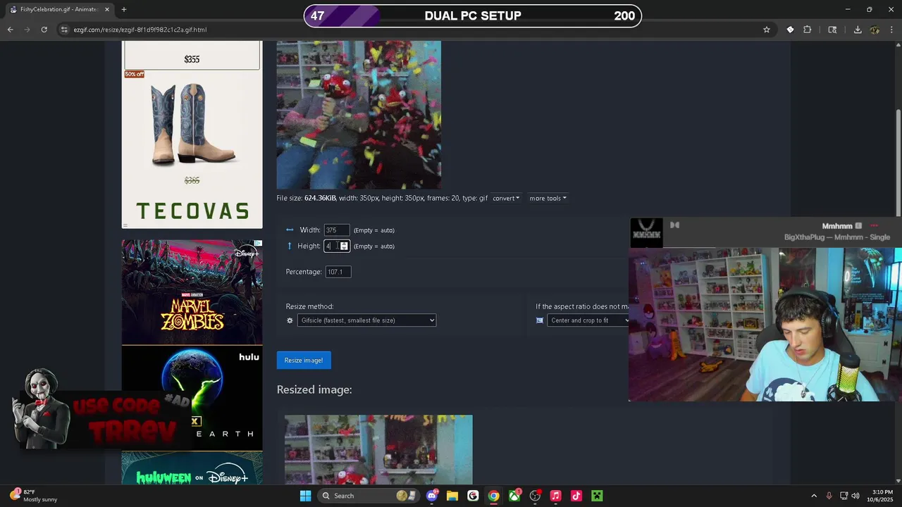Reload the ezgif page
The height and width of the screenshot is (507, 902).
coord(44,30)
